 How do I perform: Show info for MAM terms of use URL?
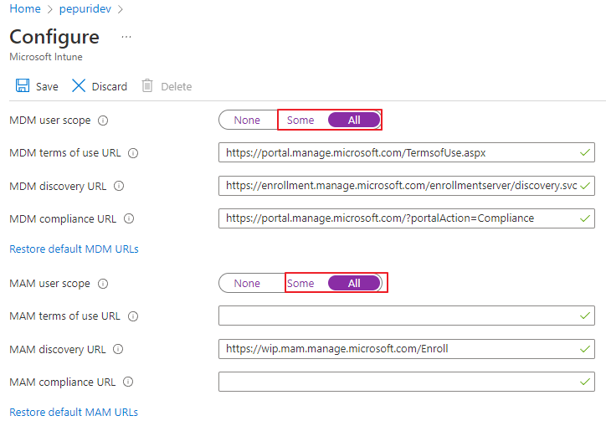coord(133,316)
